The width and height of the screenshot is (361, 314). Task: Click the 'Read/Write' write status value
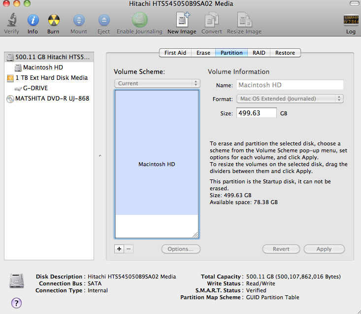261,283
